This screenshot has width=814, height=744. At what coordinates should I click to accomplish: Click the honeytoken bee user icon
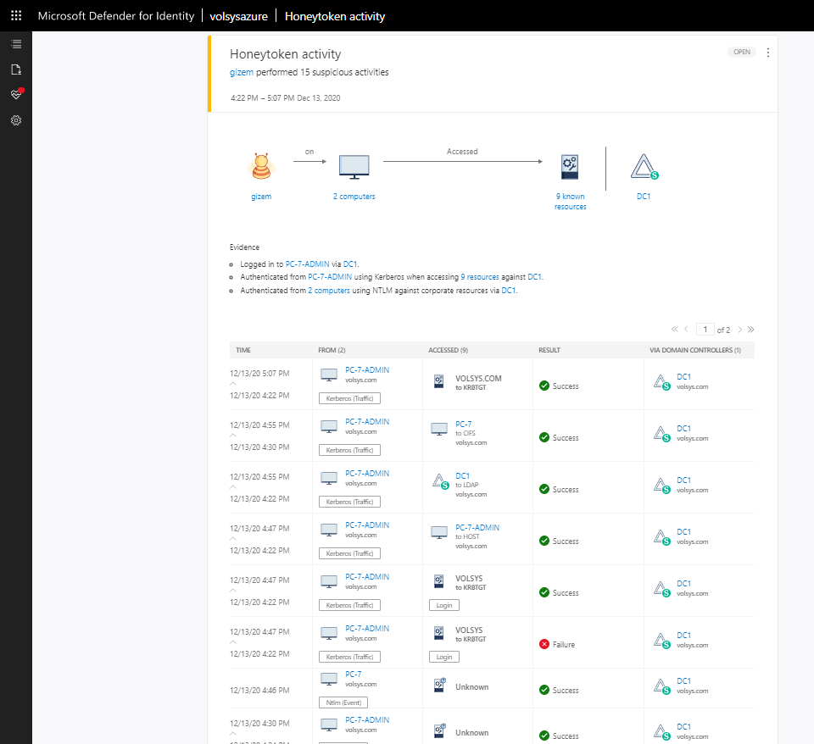(x=261, y=166)
